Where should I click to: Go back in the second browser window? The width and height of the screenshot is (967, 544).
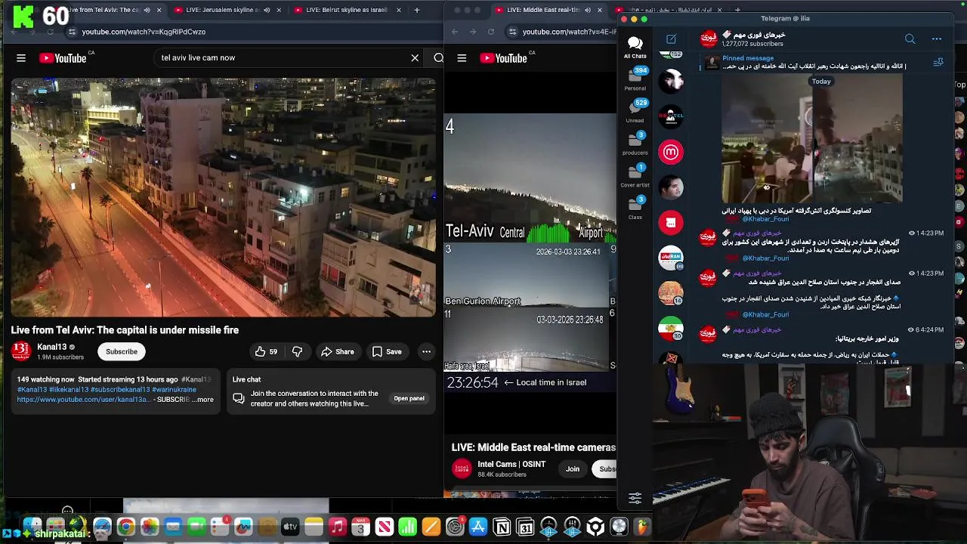(x=455, y=32)
